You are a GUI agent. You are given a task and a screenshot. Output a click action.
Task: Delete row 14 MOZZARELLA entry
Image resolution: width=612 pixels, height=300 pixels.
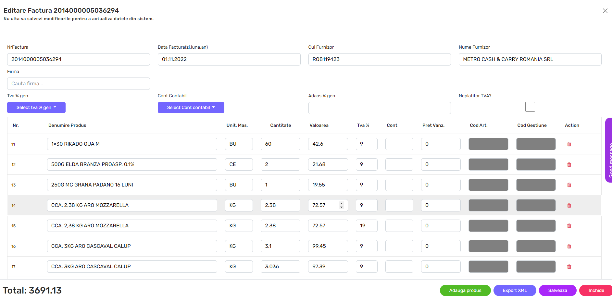click(569, 205)
